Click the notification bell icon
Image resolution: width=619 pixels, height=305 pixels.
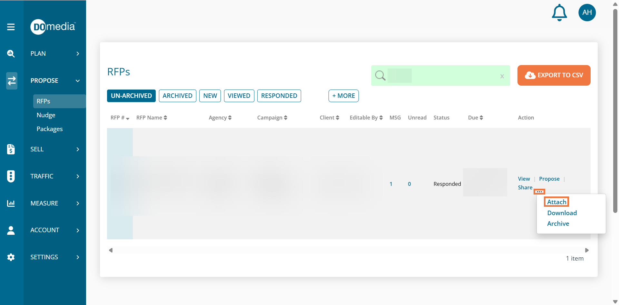(559, 13)
